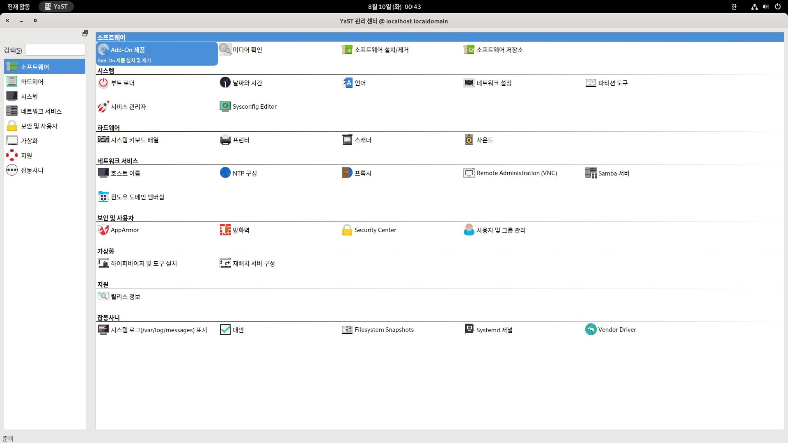Open the Partitioner (파티션 도구) icon

coord(591,83)
